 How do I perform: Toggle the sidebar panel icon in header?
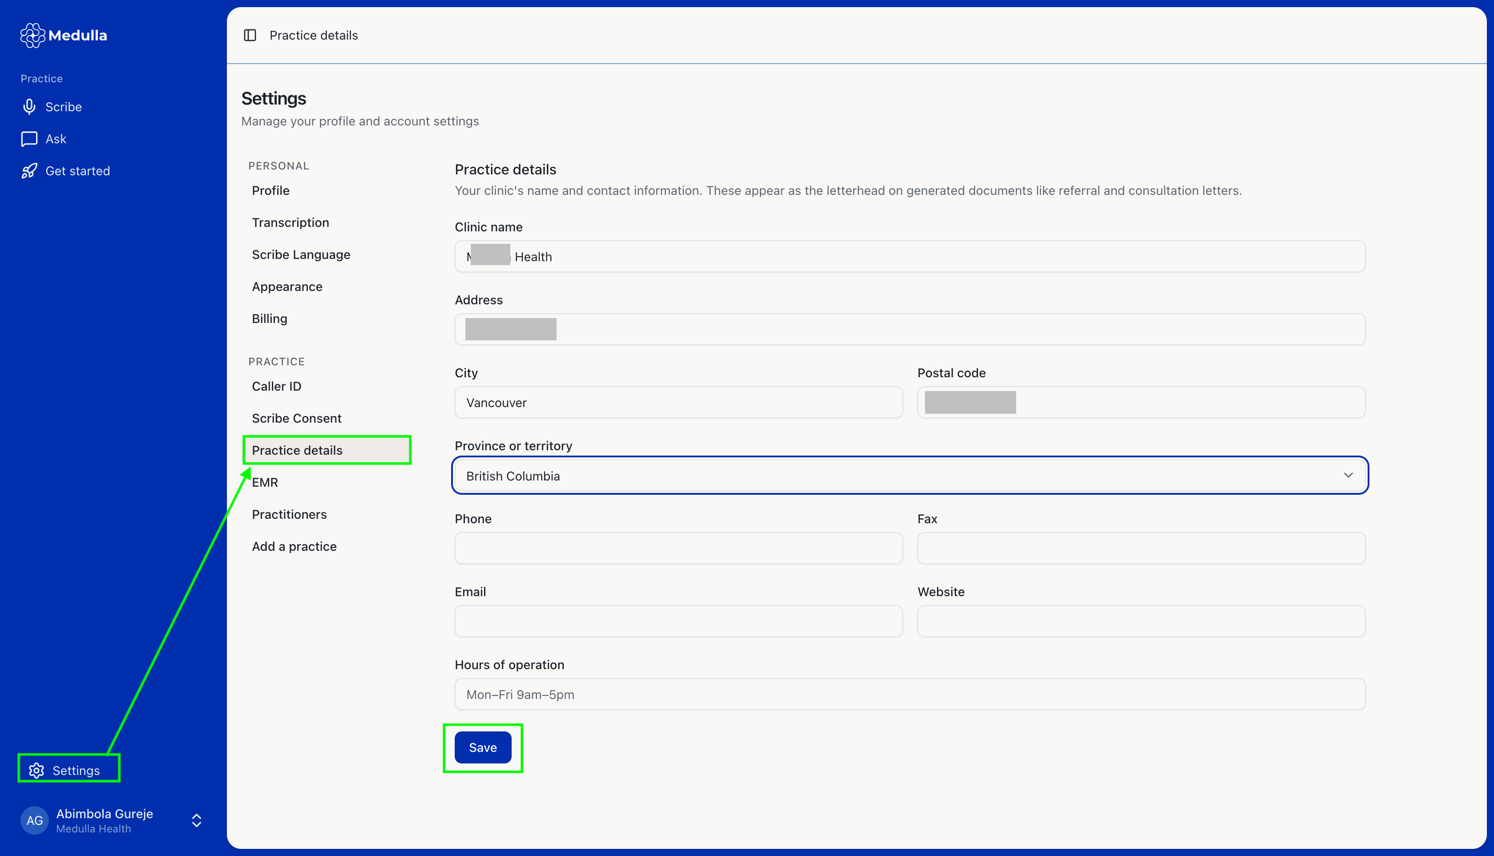[250, 35]
